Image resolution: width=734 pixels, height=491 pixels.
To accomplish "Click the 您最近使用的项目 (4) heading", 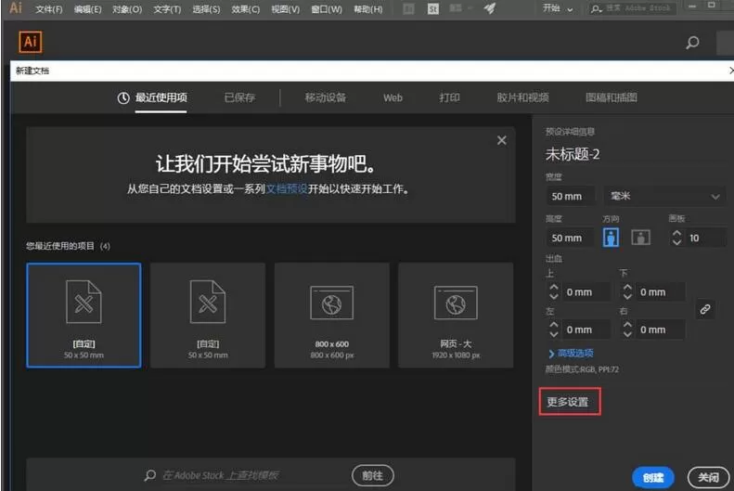I will click(68, 246).
